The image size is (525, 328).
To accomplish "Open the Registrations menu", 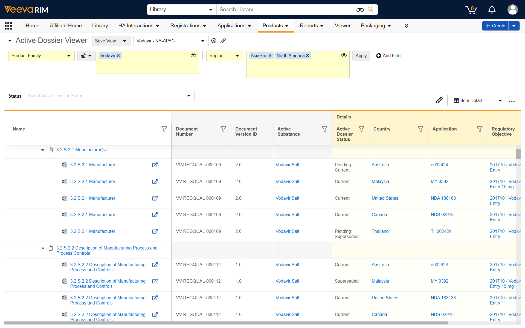I will [x=188, y=26].
